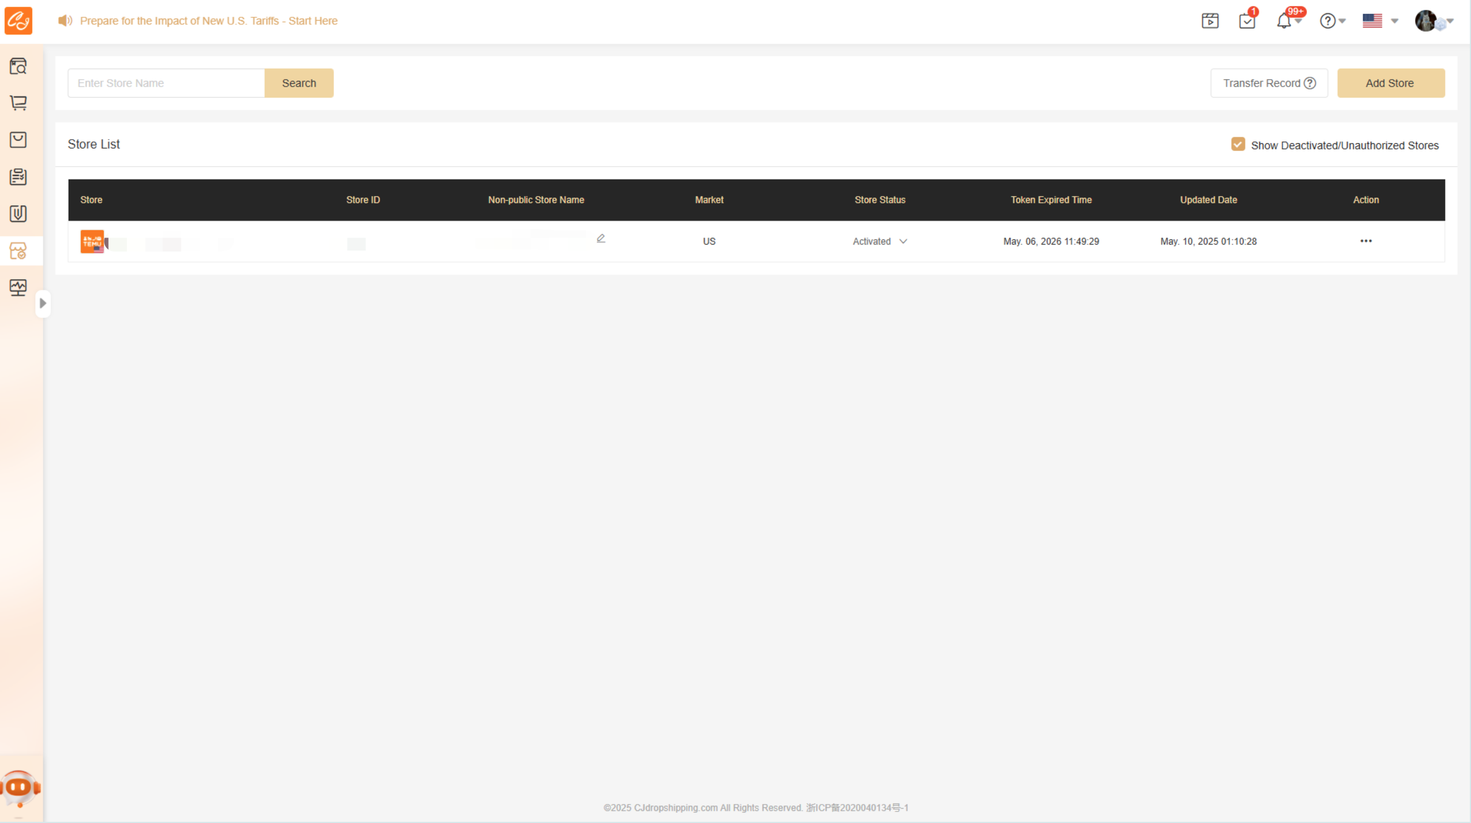Open the checklist sidebar icon
This screenshot has width=1471, height=823.
[x=18, y=177]
